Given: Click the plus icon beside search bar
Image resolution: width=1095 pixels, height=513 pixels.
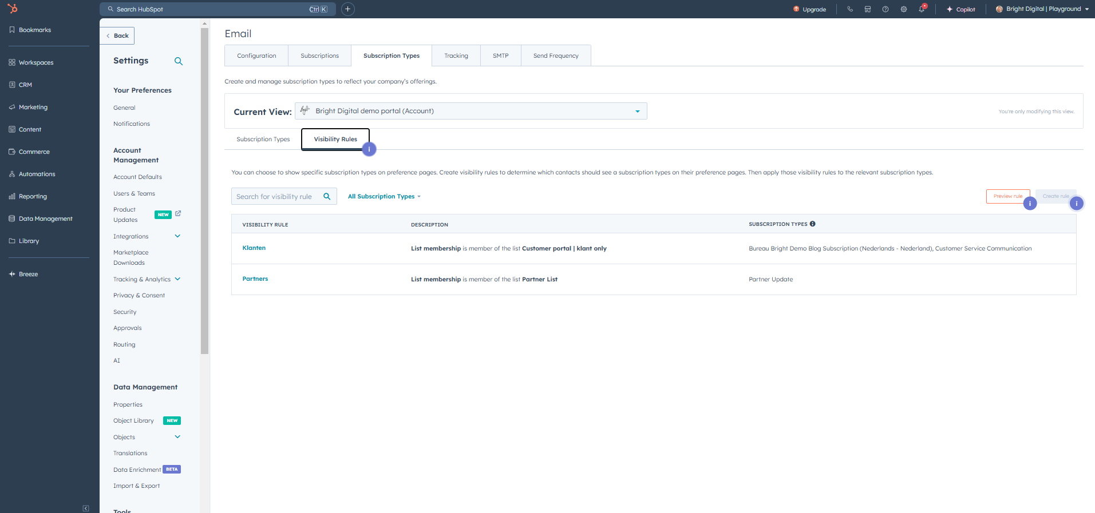Looking at the screenshot, I should pos(347,9).
